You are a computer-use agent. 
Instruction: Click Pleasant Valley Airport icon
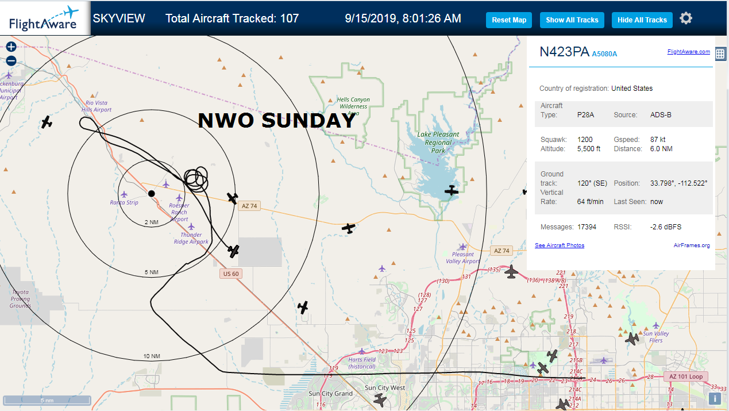tap(463, 247)
